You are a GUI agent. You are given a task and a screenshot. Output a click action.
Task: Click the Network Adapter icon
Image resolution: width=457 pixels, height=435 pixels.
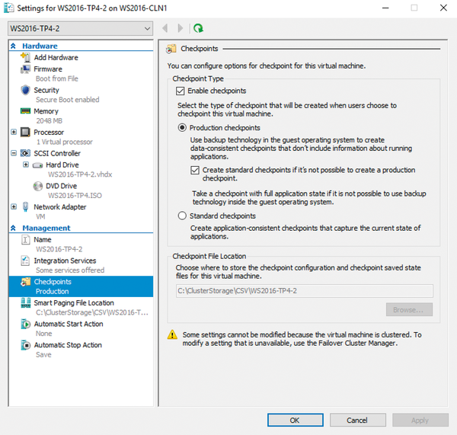click(x=25, y=206)
